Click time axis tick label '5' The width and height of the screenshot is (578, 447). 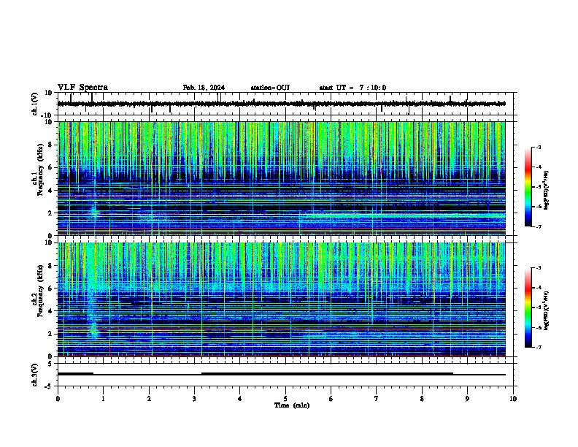point(285,399)
